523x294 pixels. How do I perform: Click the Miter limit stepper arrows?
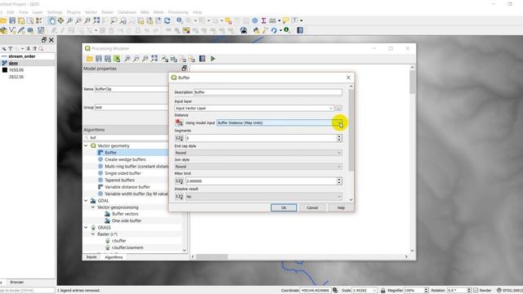tap(339, 181)
